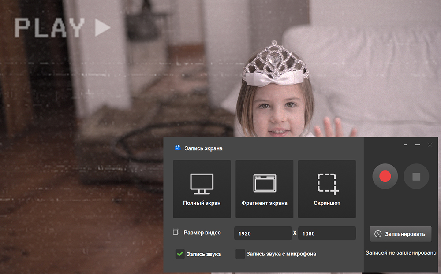
Task: Click the small dash compact-mode window button
Action: (405, 145)
